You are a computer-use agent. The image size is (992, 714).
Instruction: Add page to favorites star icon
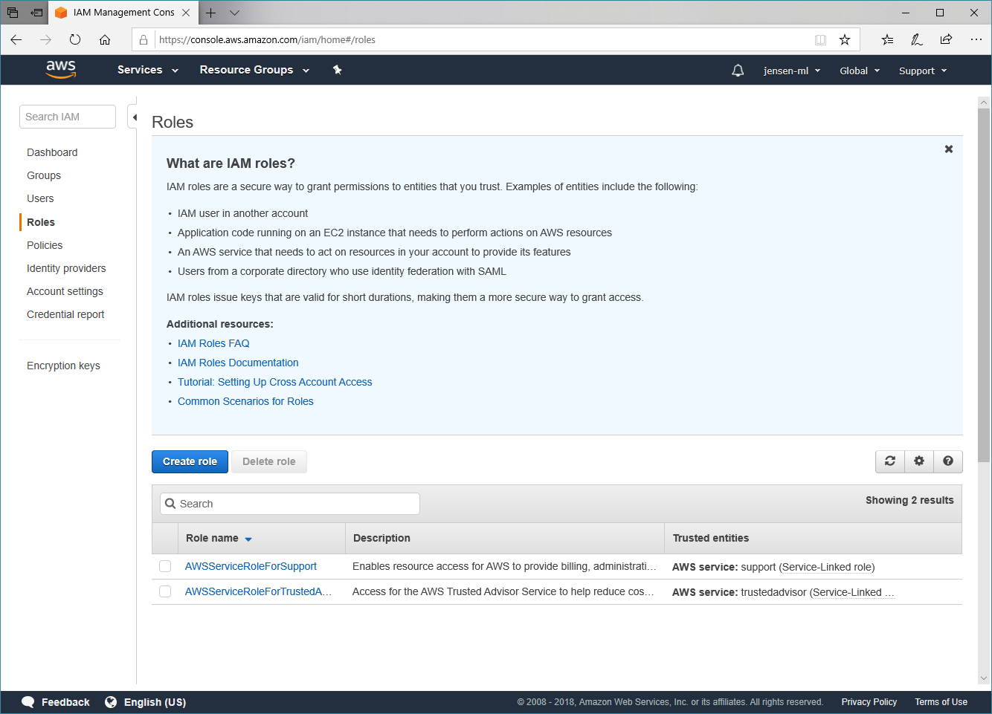[x=845, y=40]
